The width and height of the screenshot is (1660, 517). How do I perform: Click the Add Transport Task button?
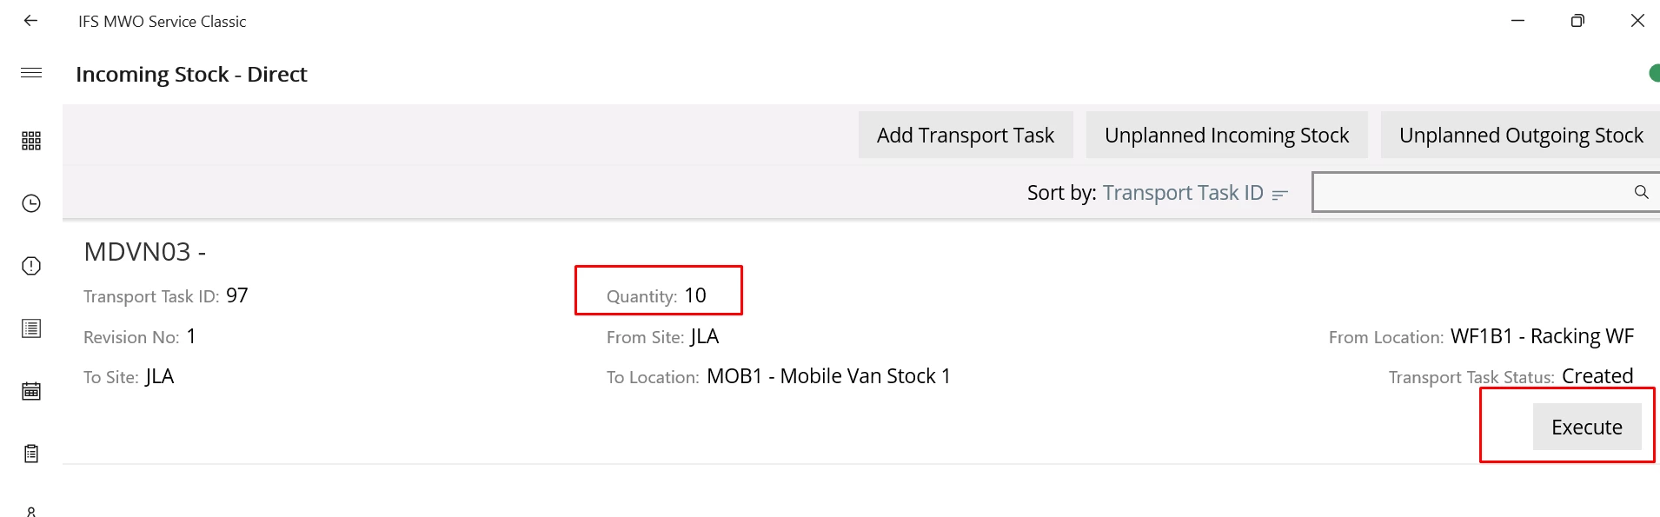click(x=966, y=135)
